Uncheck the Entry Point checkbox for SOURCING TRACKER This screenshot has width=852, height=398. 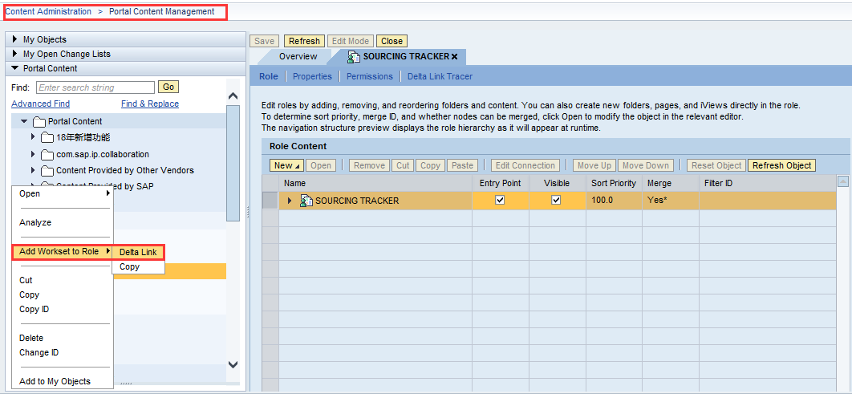pyautogui.click(x=501, y=200)
